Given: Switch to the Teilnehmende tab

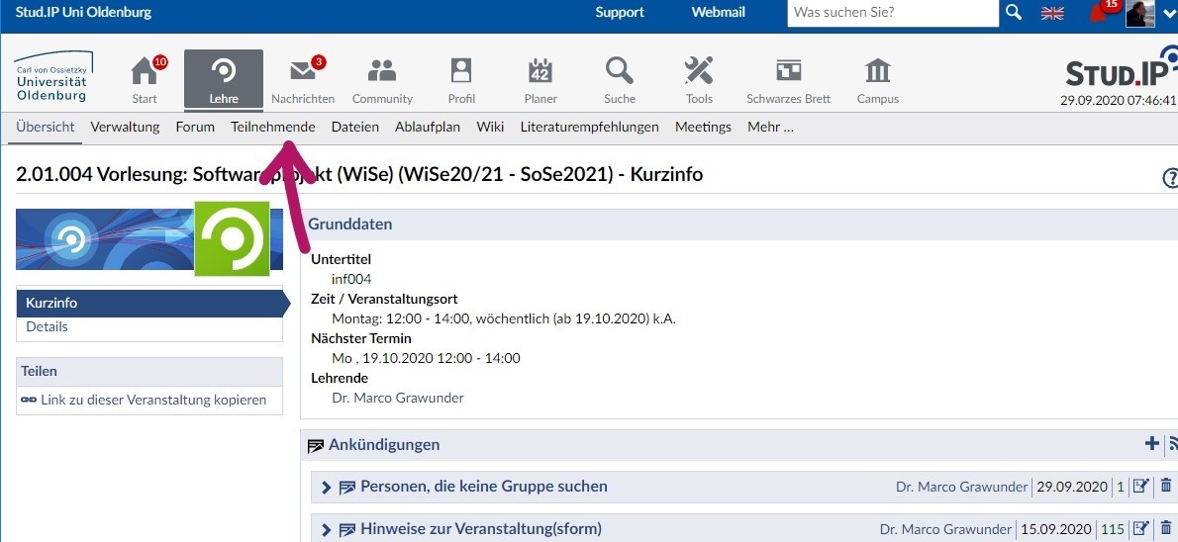Looking at the screenshot, I should pos(272,127).
